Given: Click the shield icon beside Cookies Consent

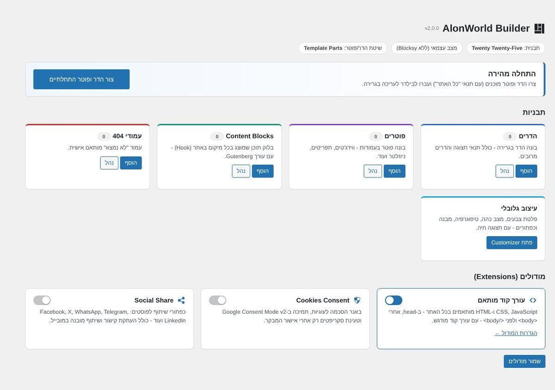Looking at the screenshot, I should [x=357, y=300].
